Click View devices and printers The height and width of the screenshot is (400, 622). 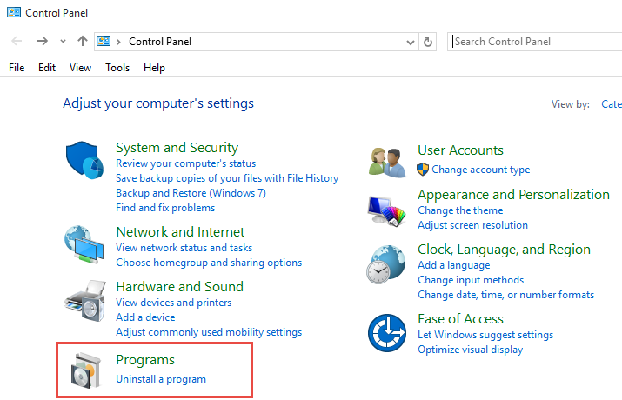173,303
